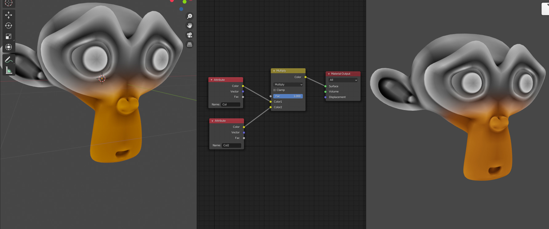The width and height of the screenshot is (549, 229).
Task: Click the 3D cursor crosshair on the monkey
Action: [x=102, y=78]
